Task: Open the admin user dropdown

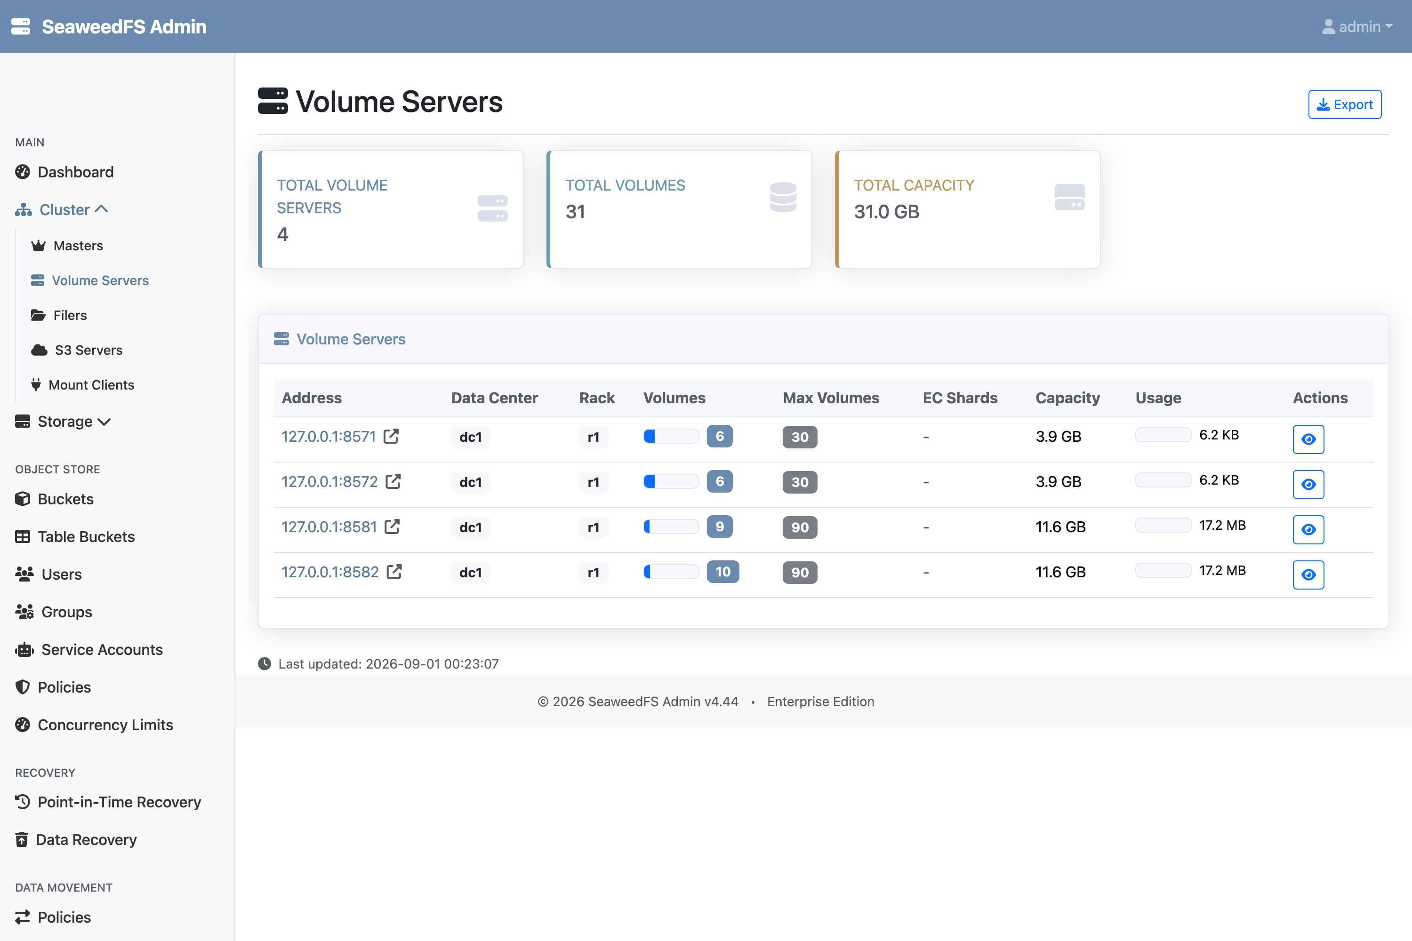Action: tap(1357, 26)
